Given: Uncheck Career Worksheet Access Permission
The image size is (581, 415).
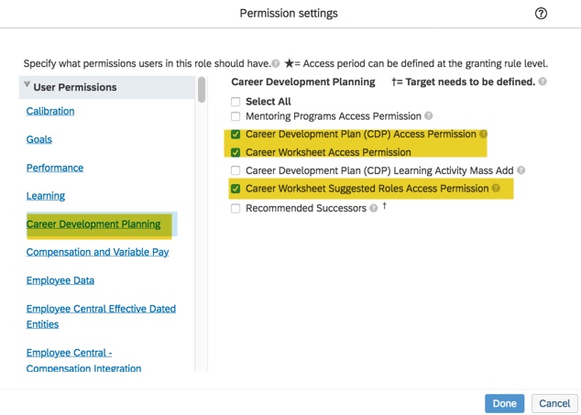Looking at the screenshot, I should (x=236, y=152).
